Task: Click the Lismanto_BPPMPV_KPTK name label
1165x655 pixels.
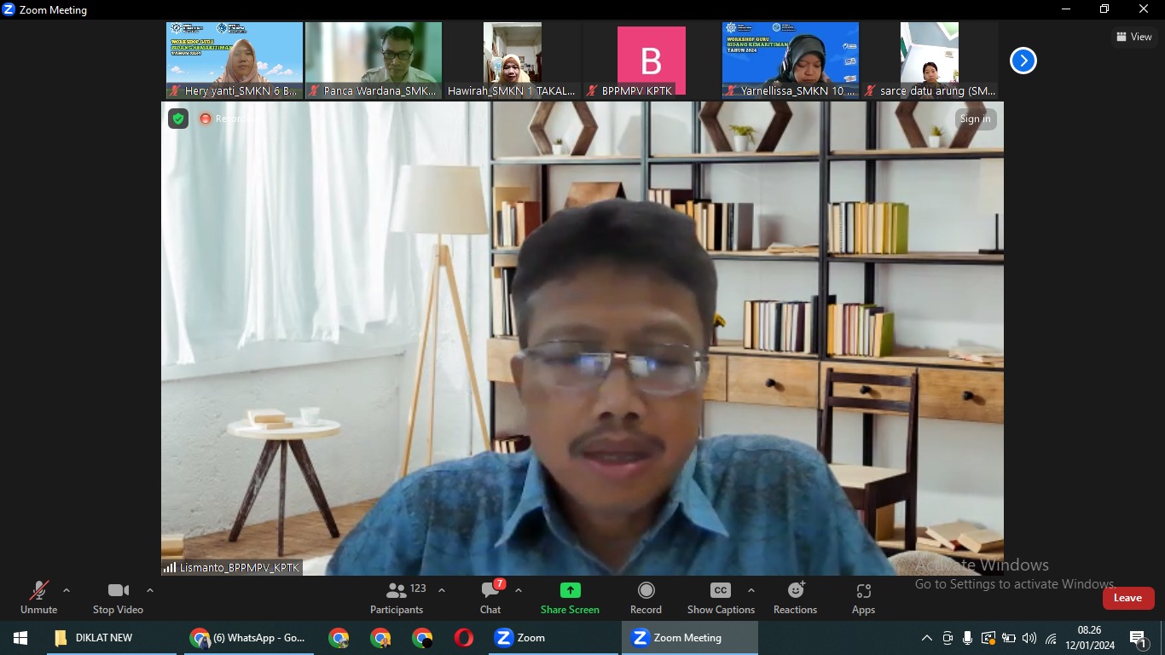Action: pos(232,567)
